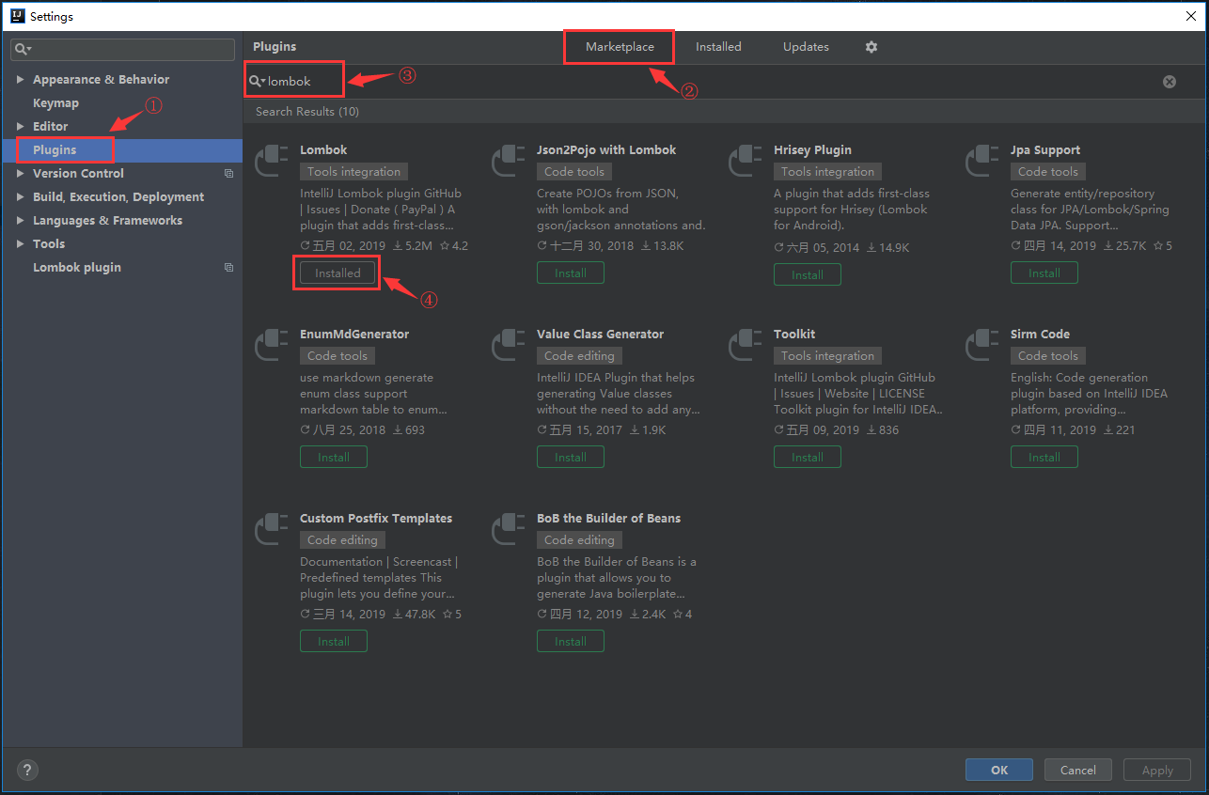Open the Json2Pojo with Lombok title
Image resolution: width=1209 pixels, height=795 pixels.
pyautogui.click(x=606, y=150)
